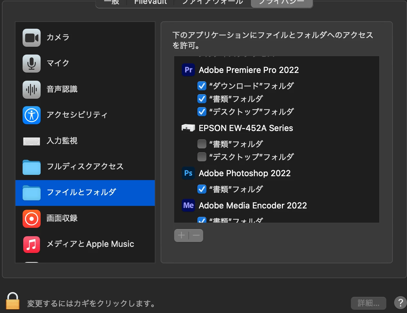Click the Adobe Premiere Pro Pr icon
407x313 pixels.
(188, 70)
